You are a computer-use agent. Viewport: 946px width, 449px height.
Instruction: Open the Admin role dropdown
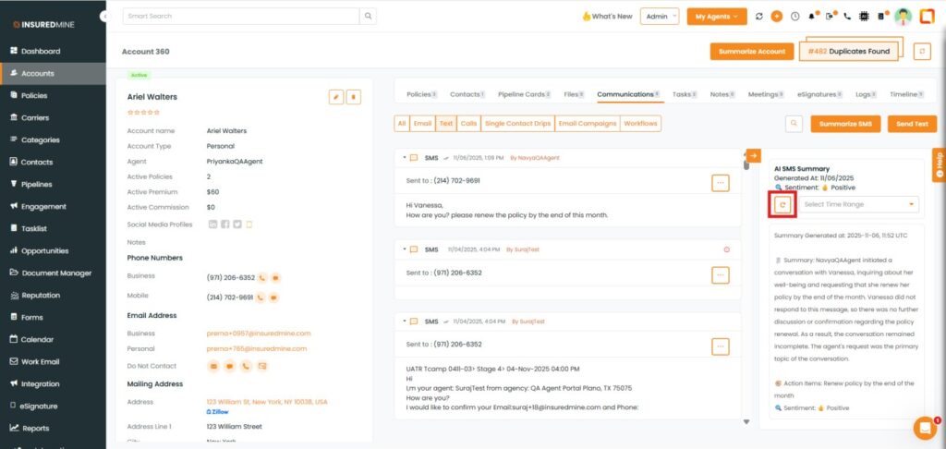click(x=661, y=17)
